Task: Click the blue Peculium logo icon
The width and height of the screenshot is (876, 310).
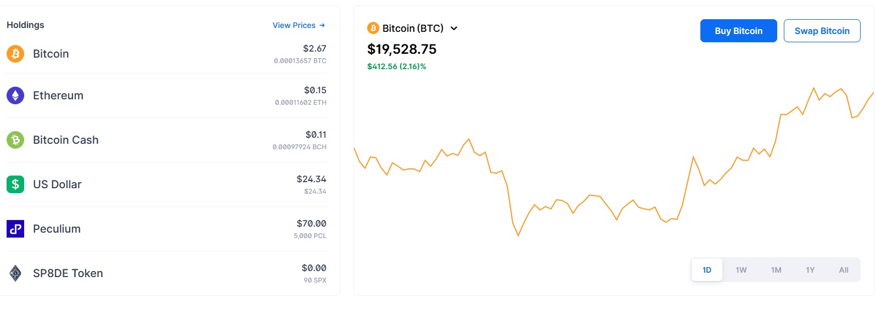Action: [15, 229]
